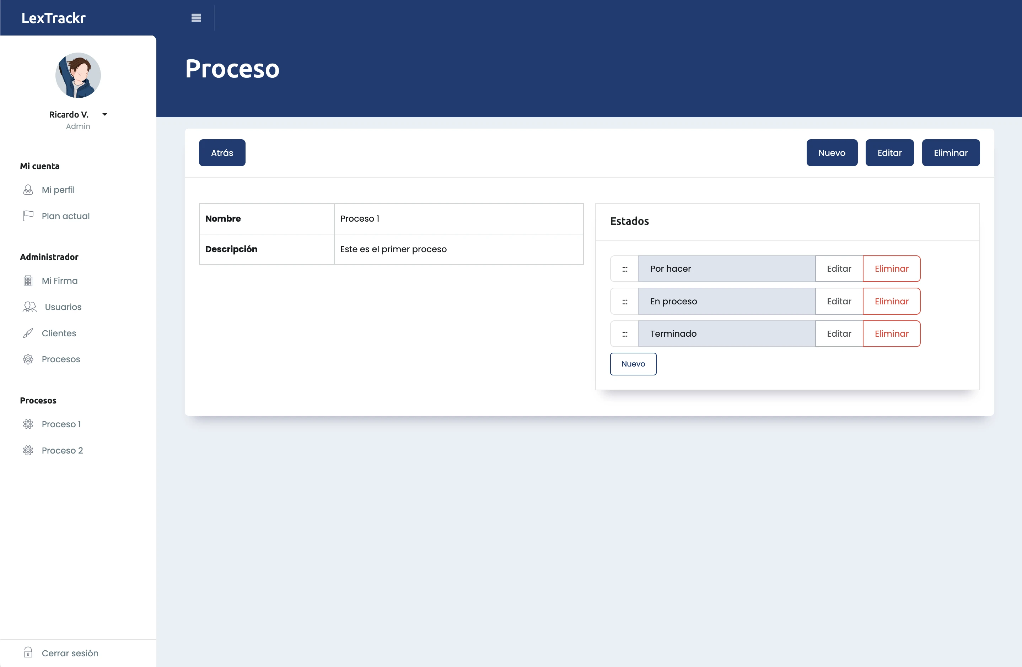Click Cerrar sesión to log out
The height and width of the screenshot is (667, 1022).
tap(70, 653)
